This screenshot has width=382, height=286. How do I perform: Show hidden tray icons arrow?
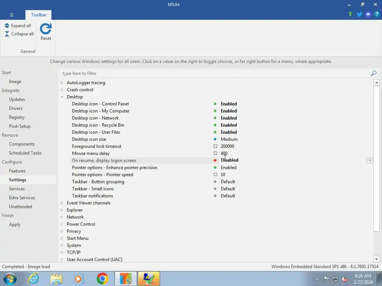tap(317, 279)
